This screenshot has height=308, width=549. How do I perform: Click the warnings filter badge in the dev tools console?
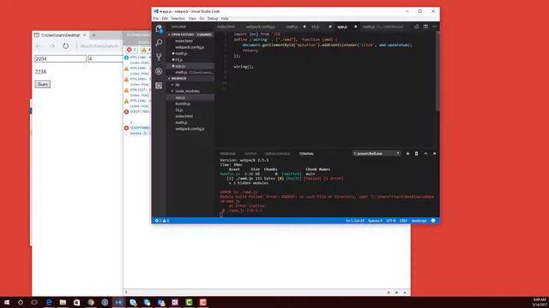point(146,50)
